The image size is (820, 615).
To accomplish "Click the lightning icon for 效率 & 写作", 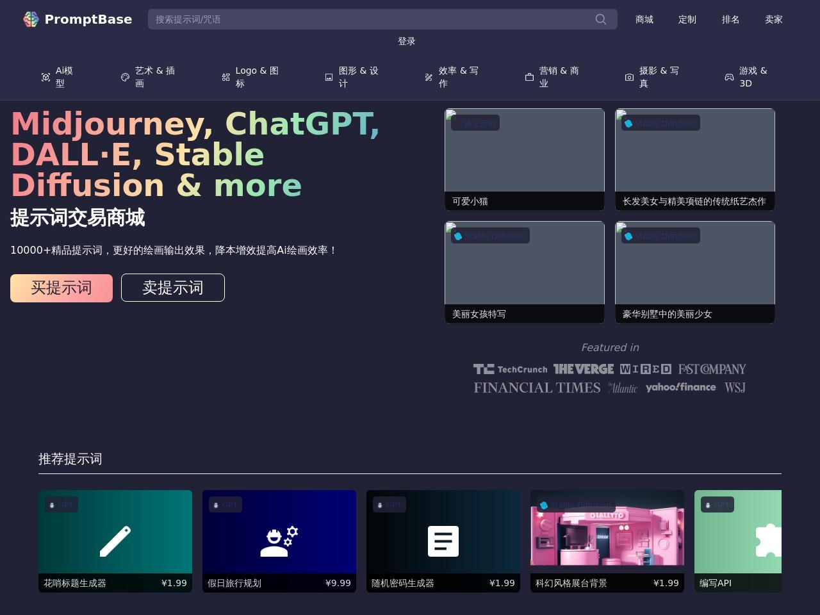I will 428,77.
